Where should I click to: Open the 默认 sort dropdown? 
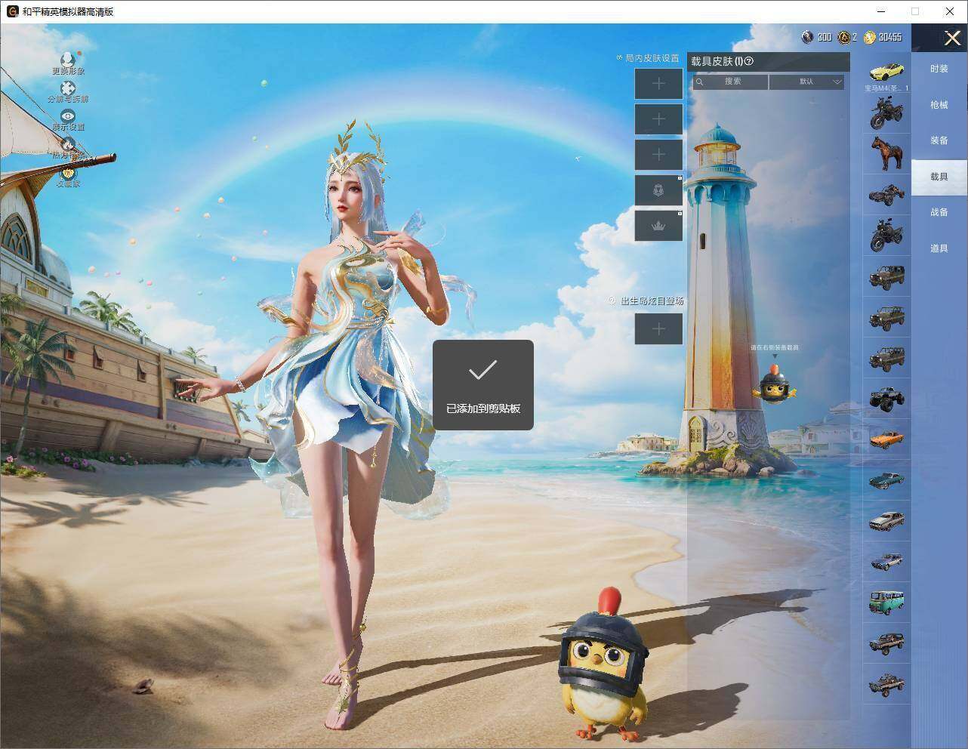(806, 82)
